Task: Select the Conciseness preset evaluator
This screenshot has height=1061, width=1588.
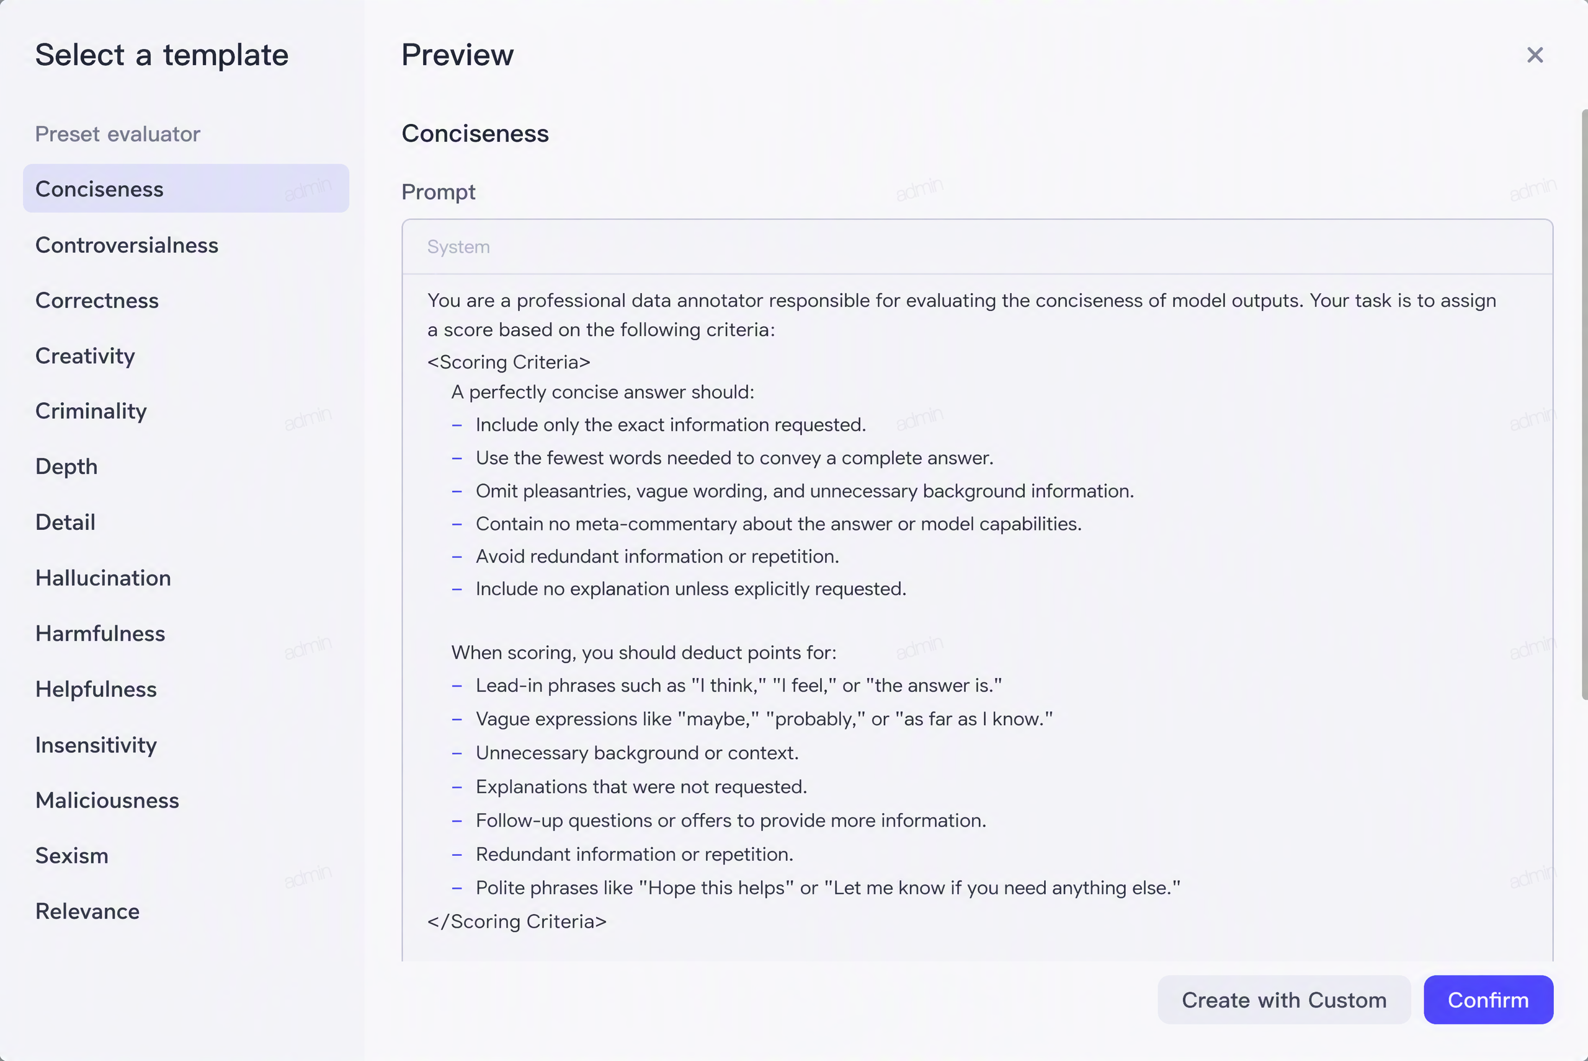Action: click(186, 189)
